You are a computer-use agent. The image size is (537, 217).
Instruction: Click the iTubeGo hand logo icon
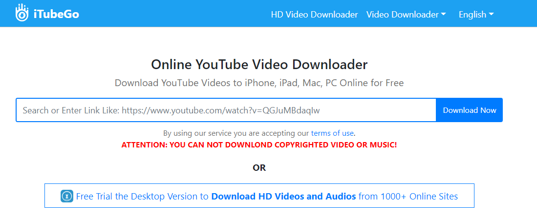(22, 13)
